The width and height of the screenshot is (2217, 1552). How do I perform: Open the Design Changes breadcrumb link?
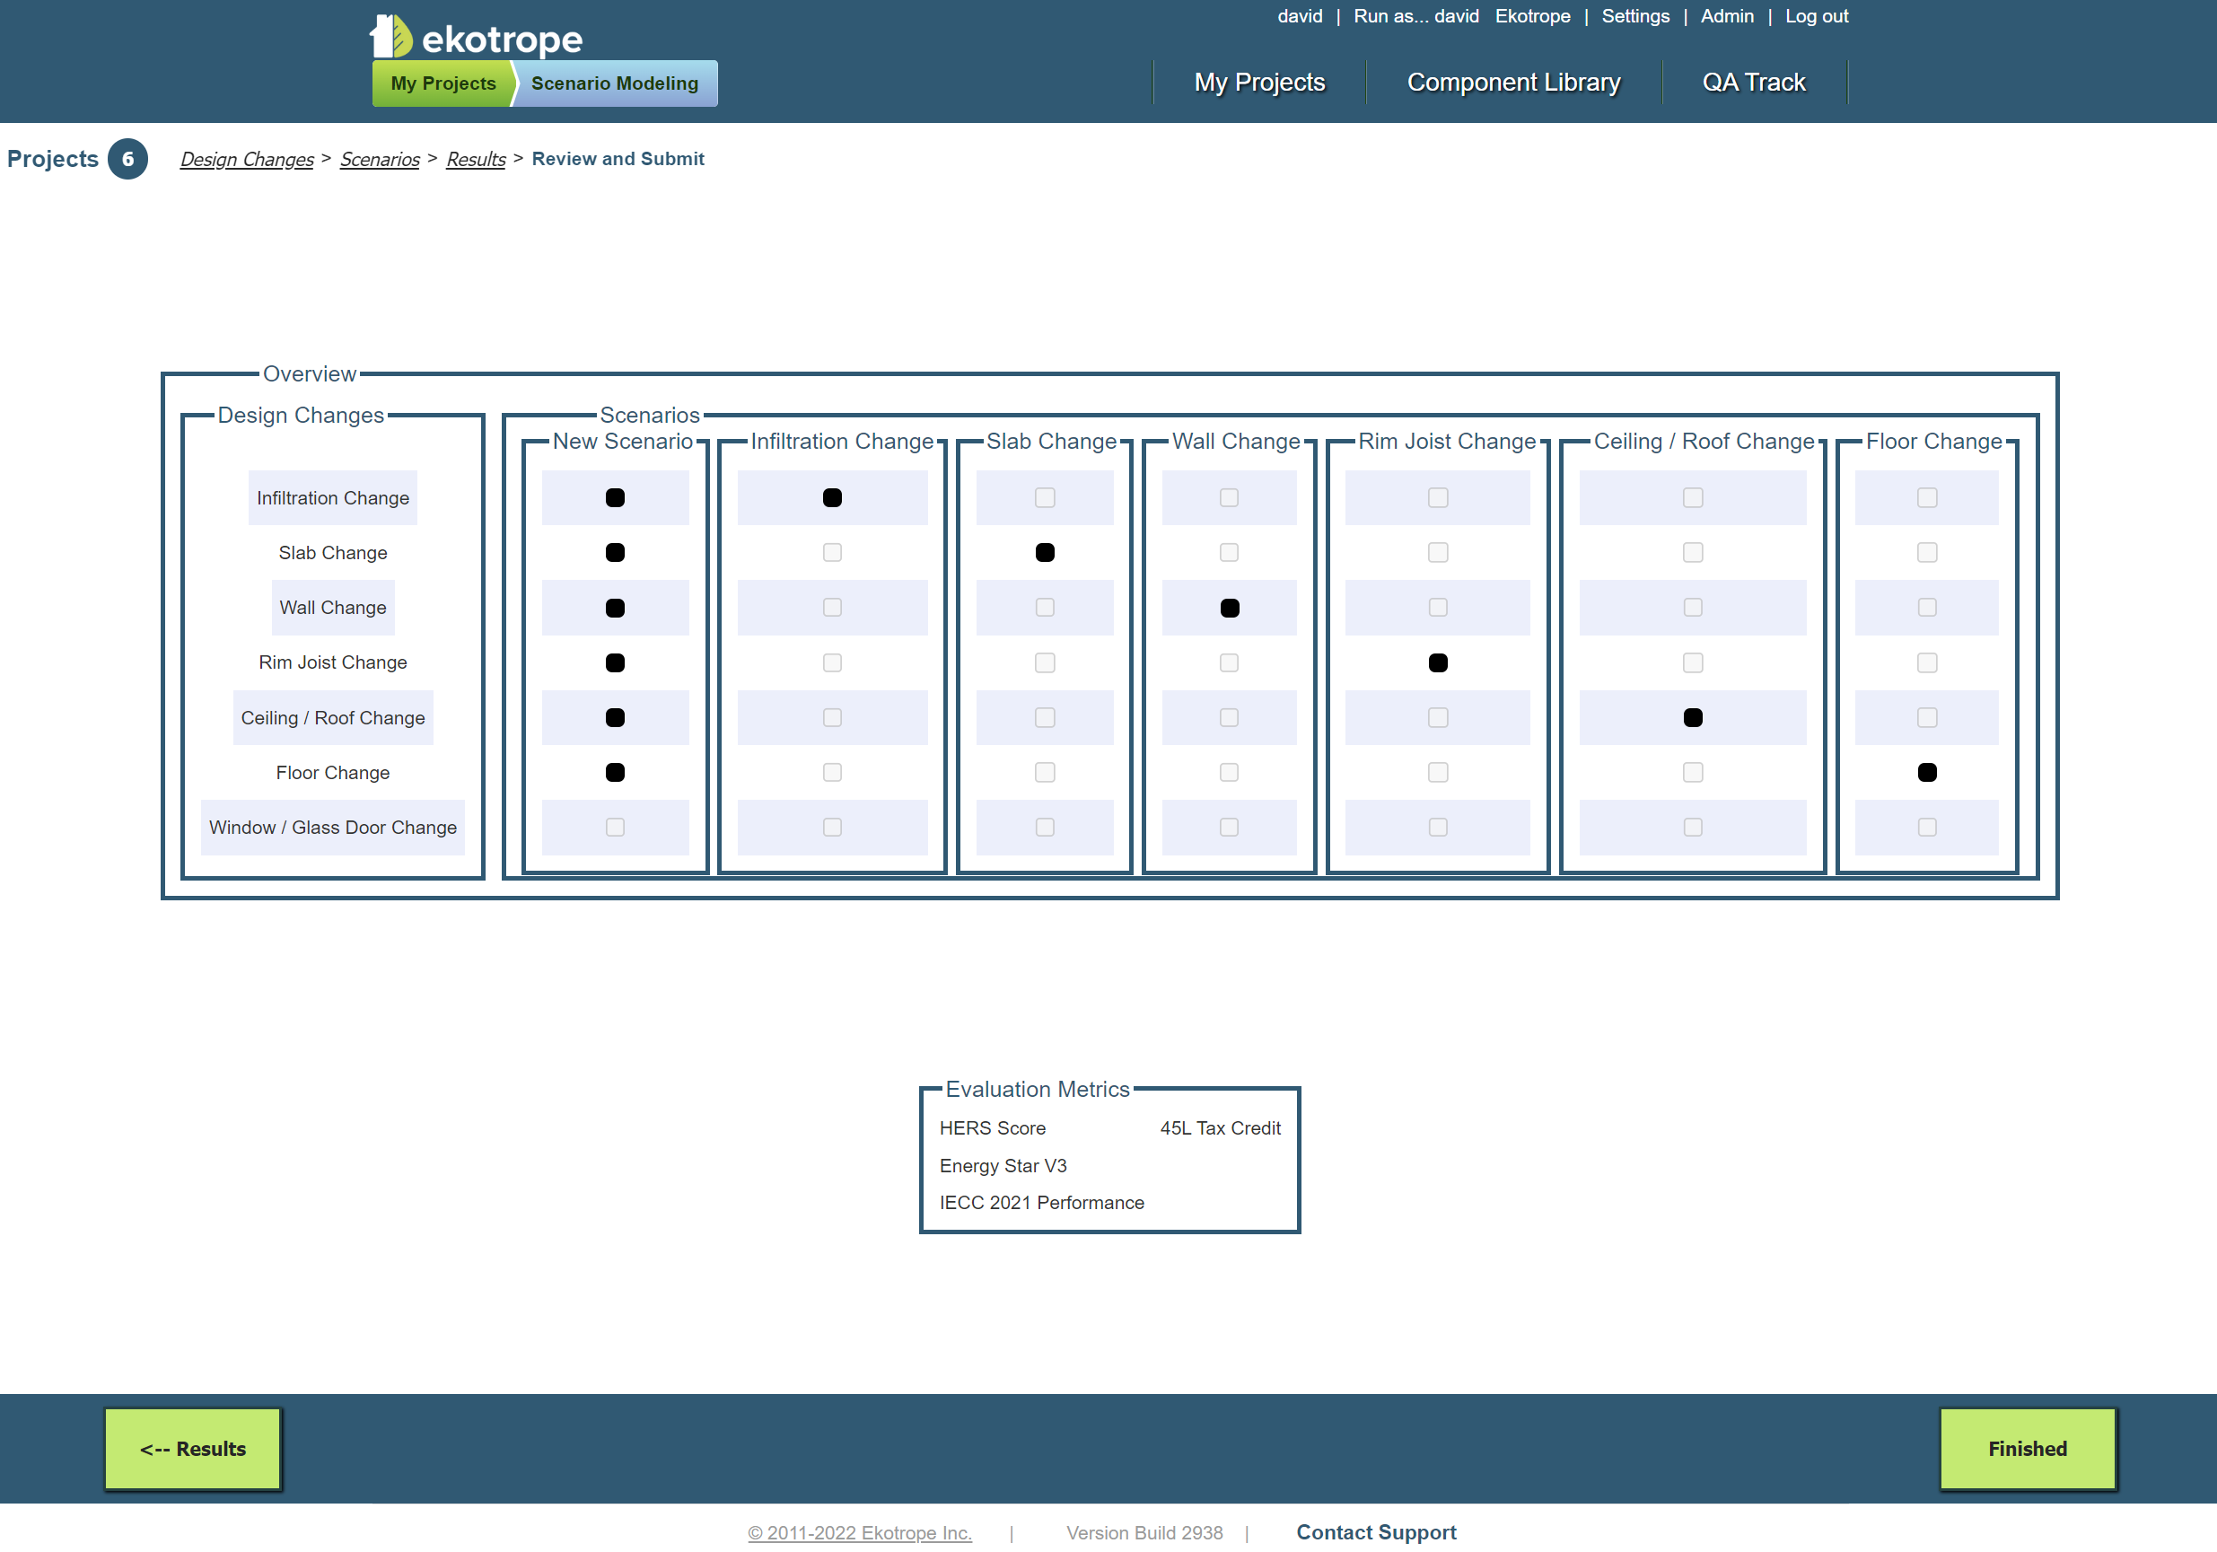click(x=247, y=160)
